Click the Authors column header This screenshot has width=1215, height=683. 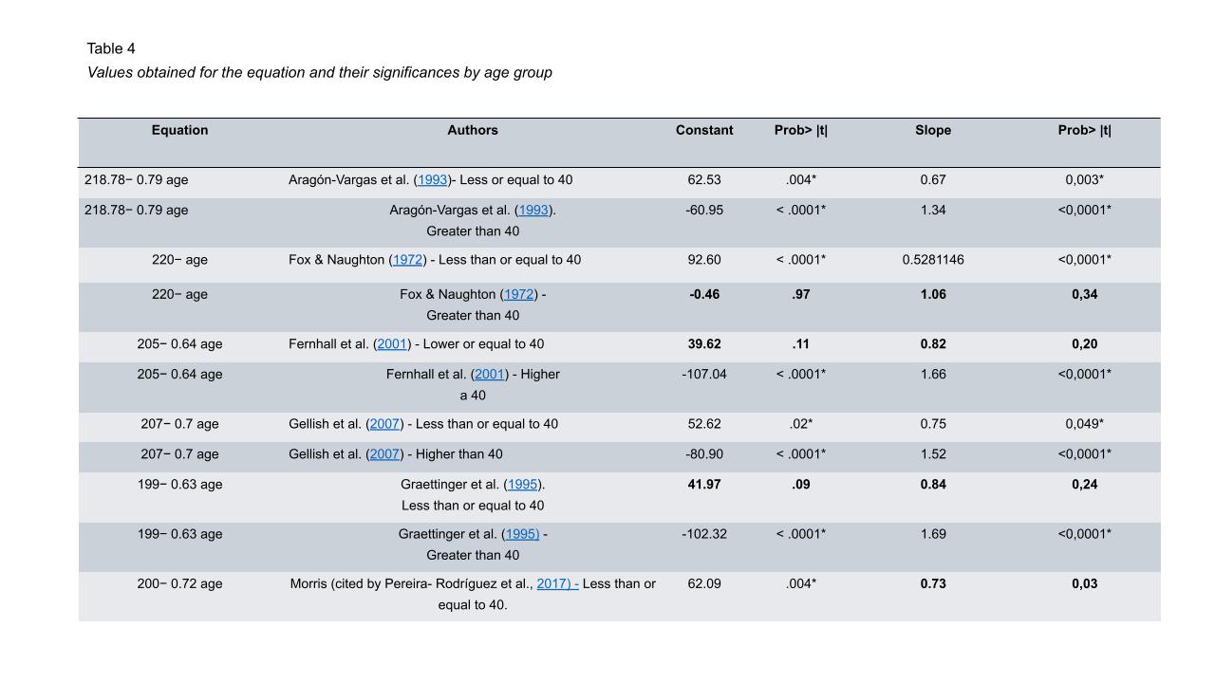click(473, 131)
